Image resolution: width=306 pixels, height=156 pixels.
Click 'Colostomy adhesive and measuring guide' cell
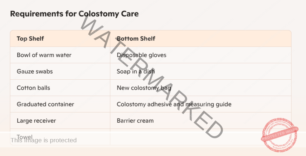point(201,104)
